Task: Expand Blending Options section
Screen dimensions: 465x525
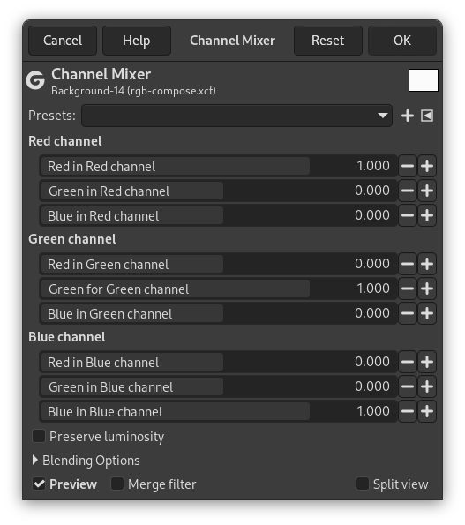Action: (35, 461)
